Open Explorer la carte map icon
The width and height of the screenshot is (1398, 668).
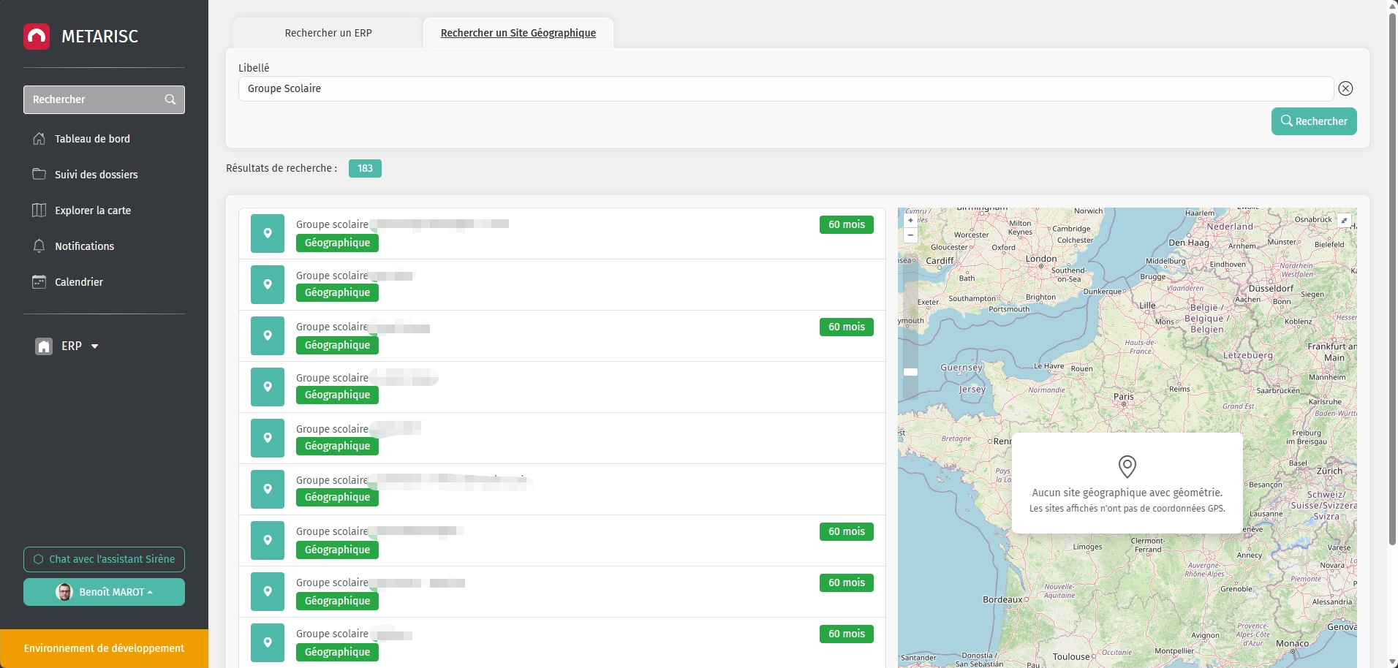(39, 210)
